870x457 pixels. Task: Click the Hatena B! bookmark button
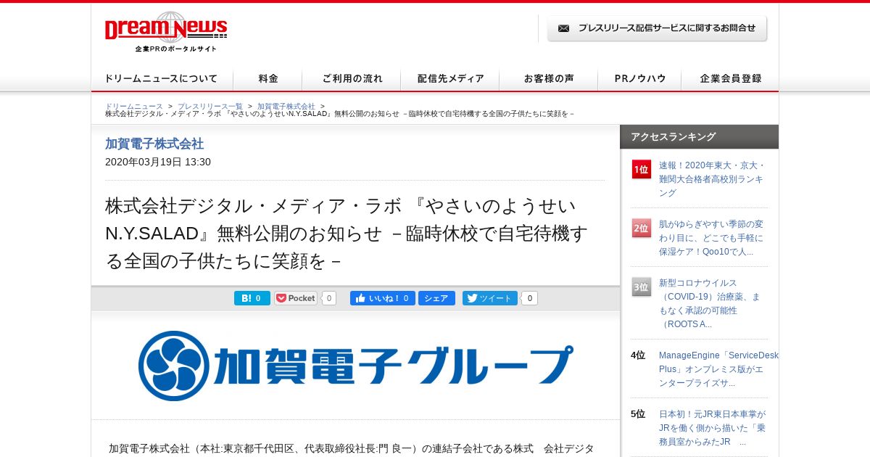(252, 298)
